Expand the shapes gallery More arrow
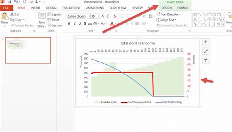The width and height of the screenshot is (232, 132). pos(223,24)
